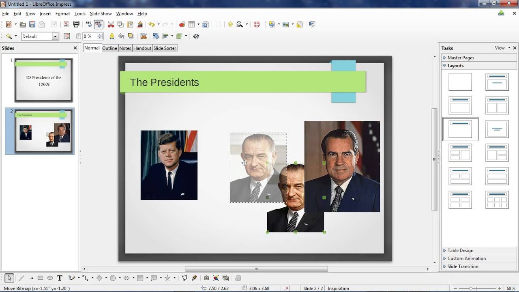Click the Crop Picture icon
Screen dimensions: 519x292
(143, 36)
